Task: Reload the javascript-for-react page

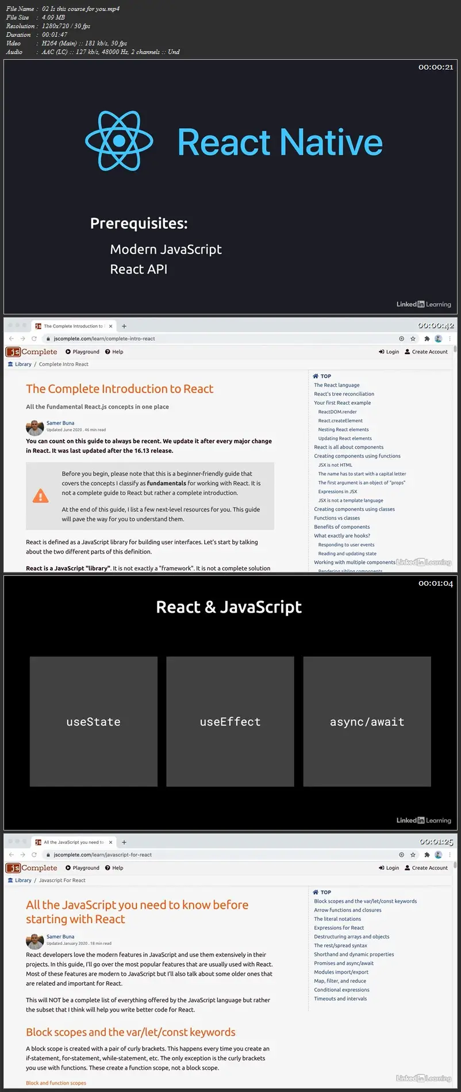Action: coord(34,855)
